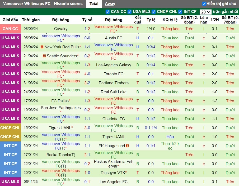Screen dimensions: 239x186
Task: Switch to the Away tab
Action: tap(110, 4)
